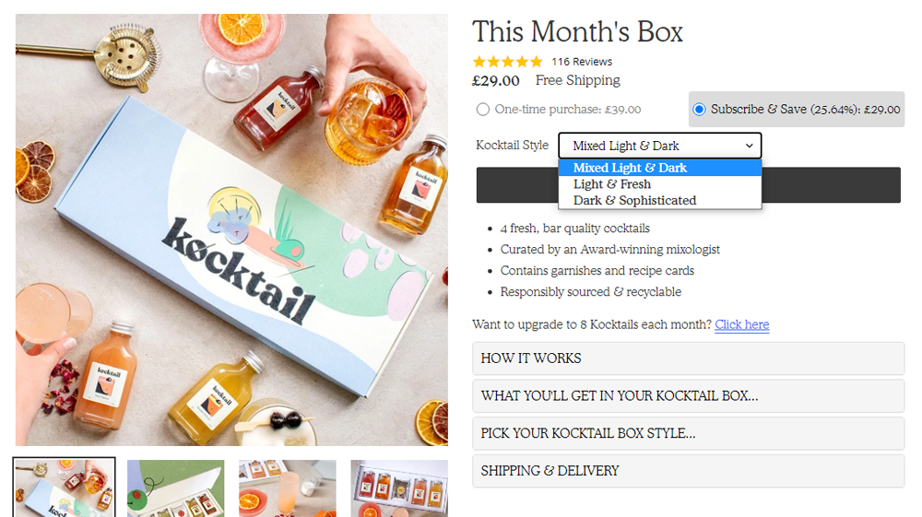Expand PICK YOUR KOCKTAIL BOX STYLE section
This screenshot has width=922, height=517.
[x=688, y=433]
